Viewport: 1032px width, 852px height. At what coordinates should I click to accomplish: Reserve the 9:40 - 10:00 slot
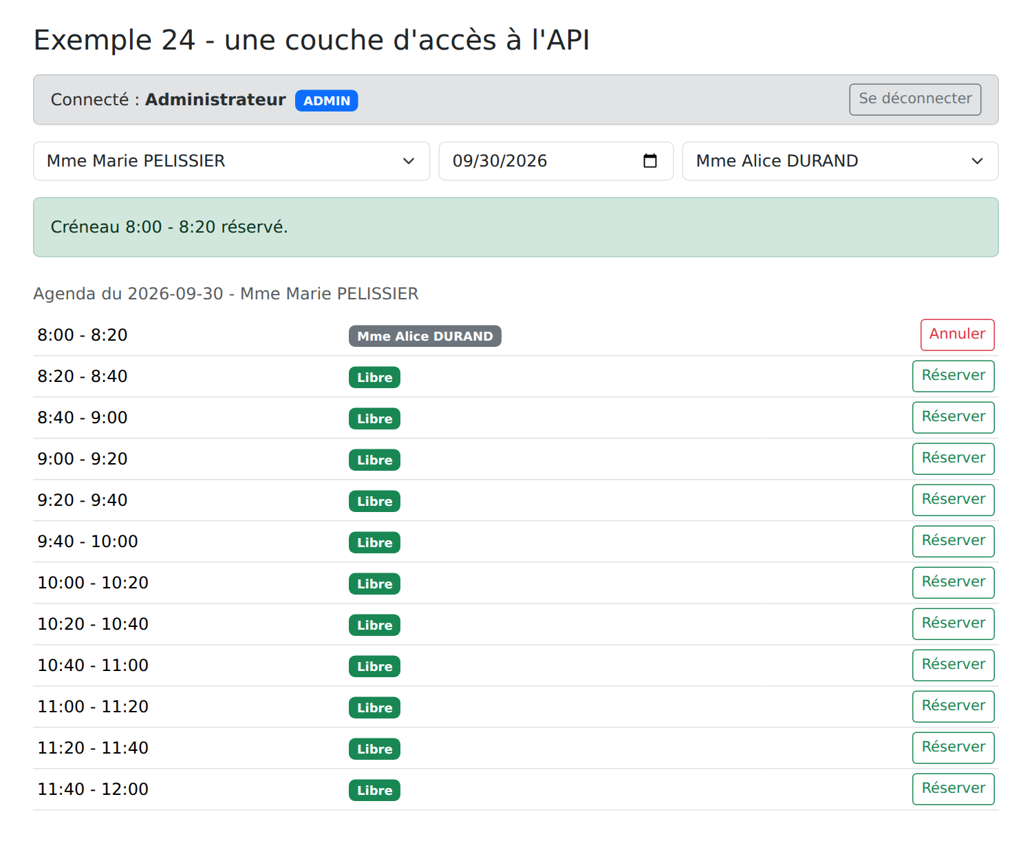953,541
